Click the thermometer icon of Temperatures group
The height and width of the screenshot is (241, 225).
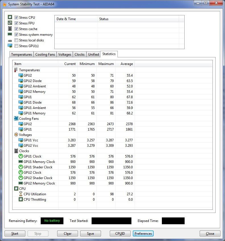point(16,70)
